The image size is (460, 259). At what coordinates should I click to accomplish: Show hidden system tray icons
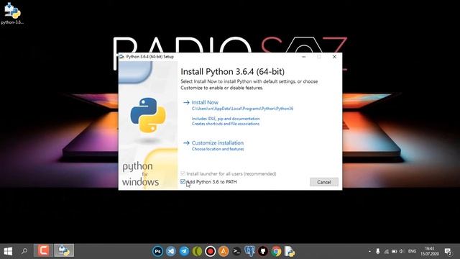(369, 251)
